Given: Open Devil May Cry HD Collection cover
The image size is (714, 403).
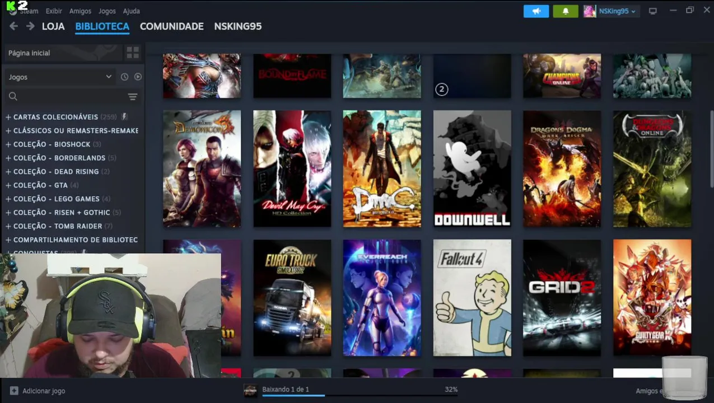Looking at the screenshot, I should 292,168.
